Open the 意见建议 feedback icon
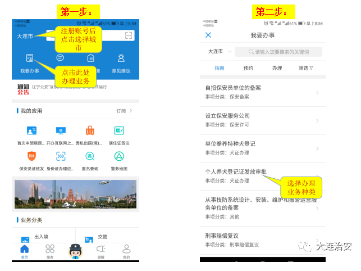The height and width of the screenshot is (271, 361). tap(121, 58)
